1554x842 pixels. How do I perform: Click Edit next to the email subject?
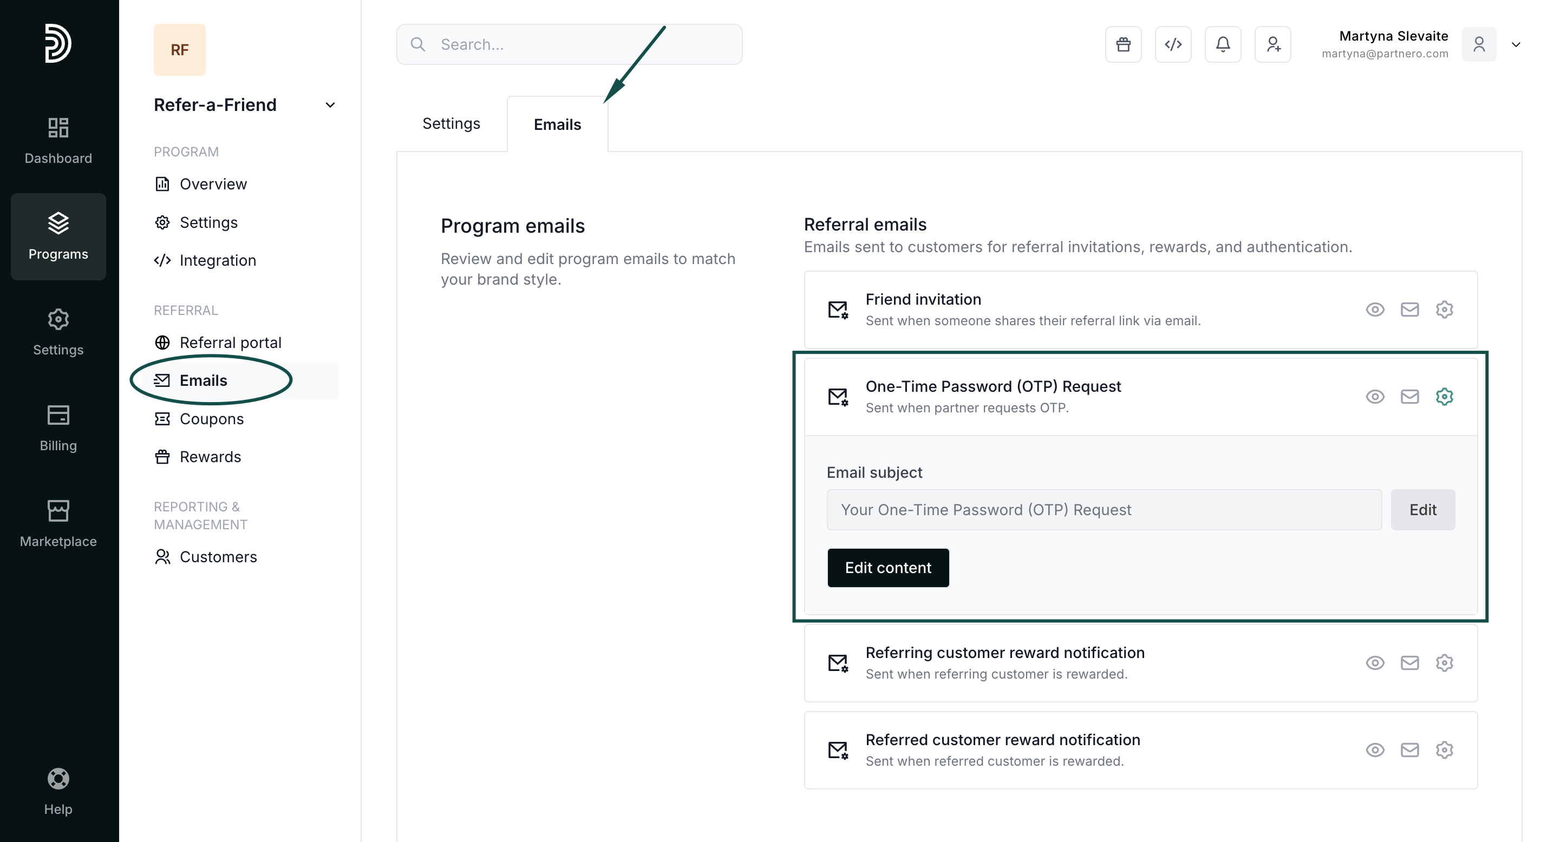coord(1422,510)
